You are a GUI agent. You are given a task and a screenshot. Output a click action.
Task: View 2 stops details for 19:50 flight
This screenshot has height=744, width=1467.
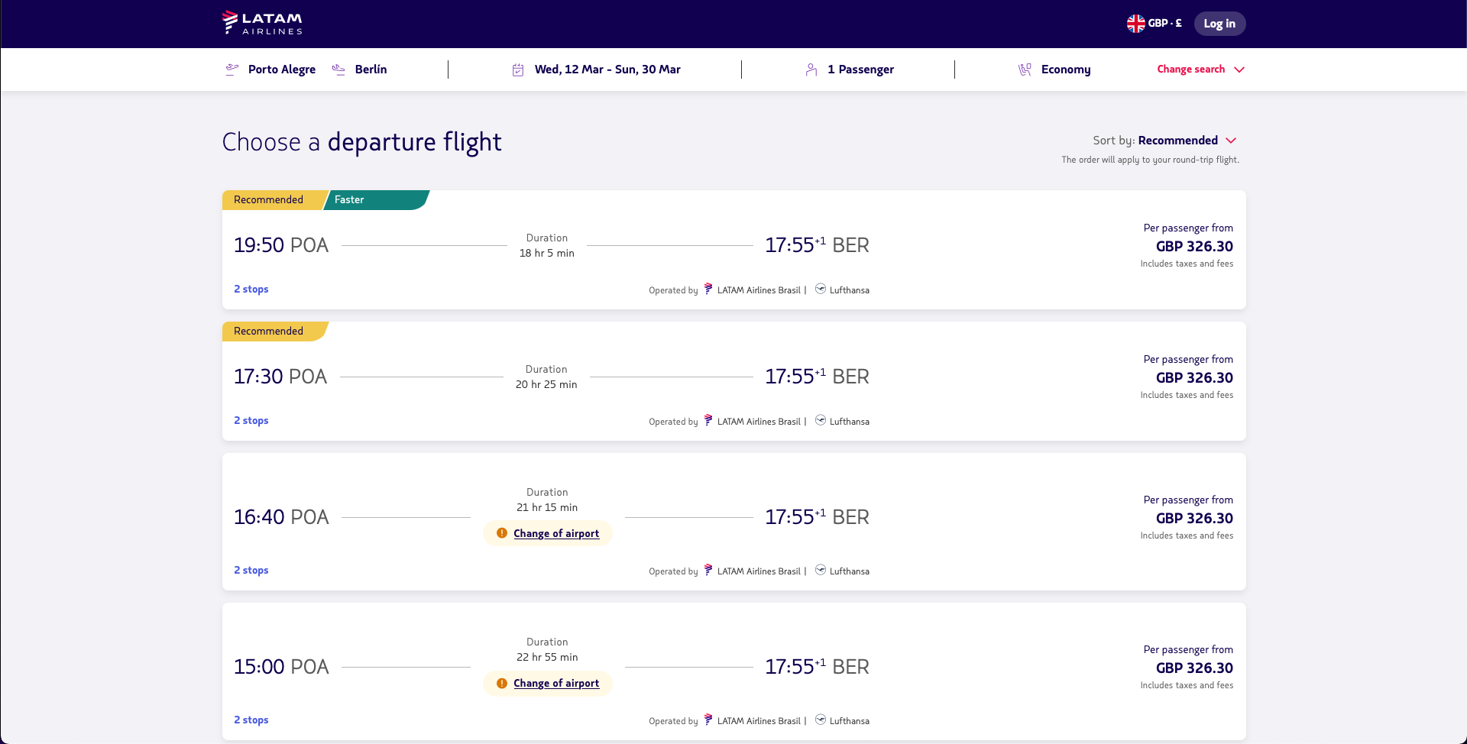click(251, 289)
